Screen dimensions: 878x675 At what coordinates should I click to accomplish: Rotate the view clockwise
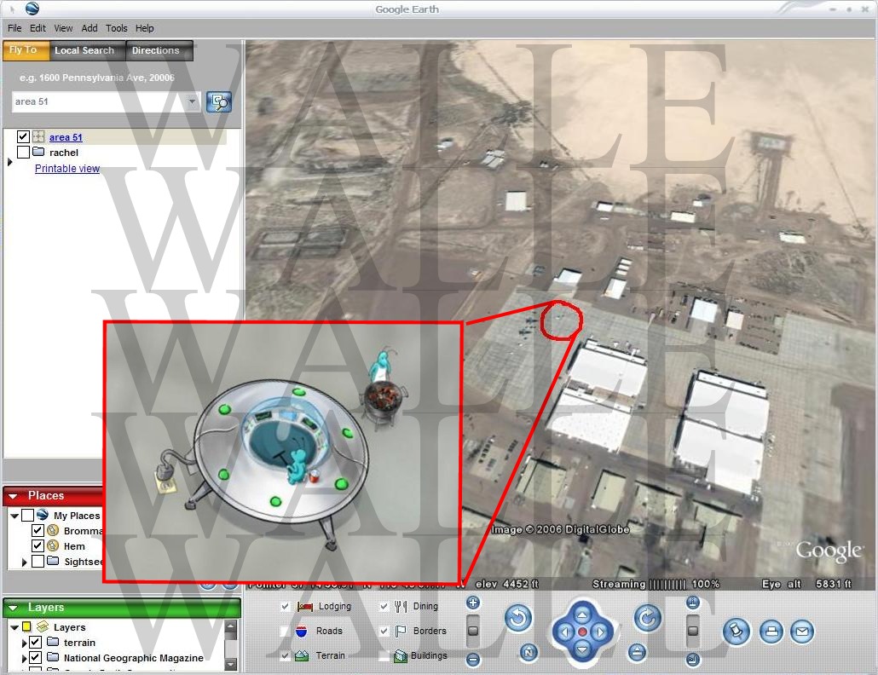[x=647, y=619]
